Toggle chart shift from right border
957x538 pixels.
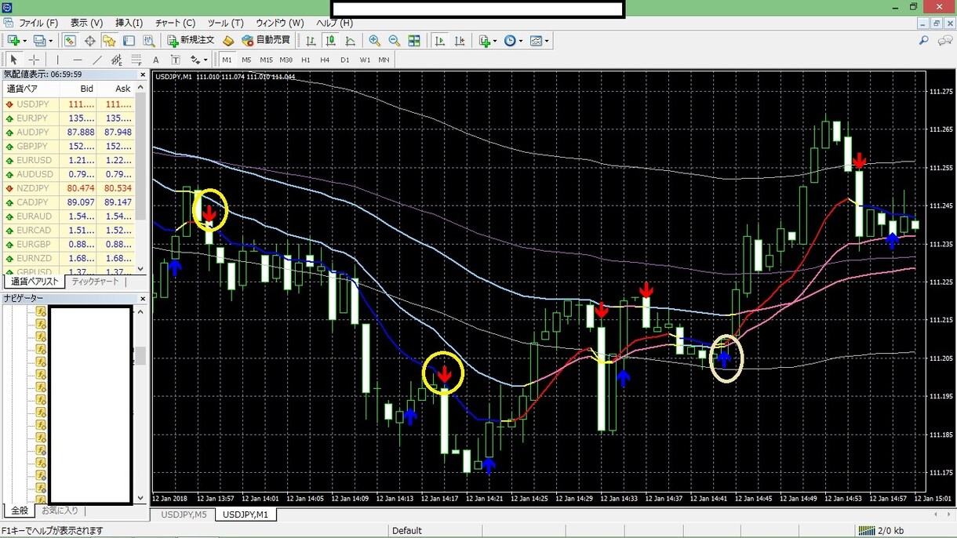[x=460, y=41]
